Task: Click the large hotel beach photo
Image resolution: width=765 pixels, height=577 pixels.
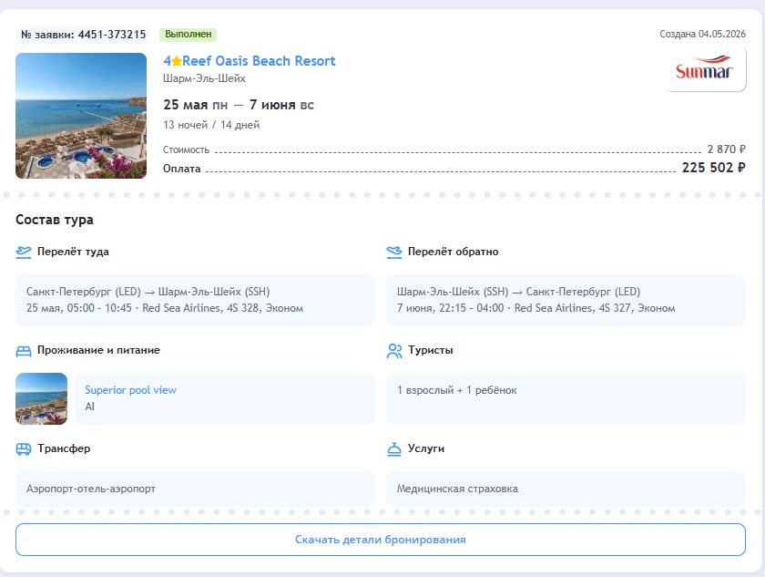Action: click(81, 116)
